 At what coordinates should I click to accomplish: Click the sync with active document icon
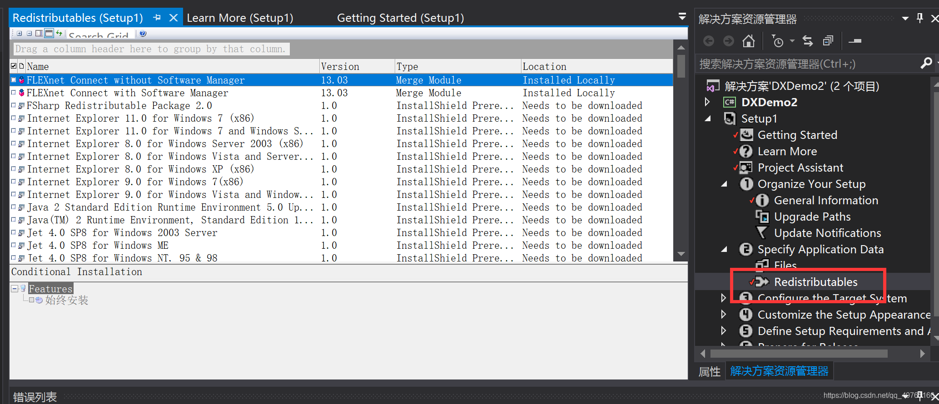pyautogui.click(x=808, y=41)
